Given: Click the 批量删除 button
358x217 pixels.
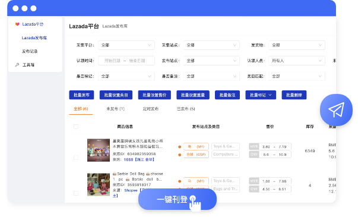Looking at the screenshot, I should (294, 95).
